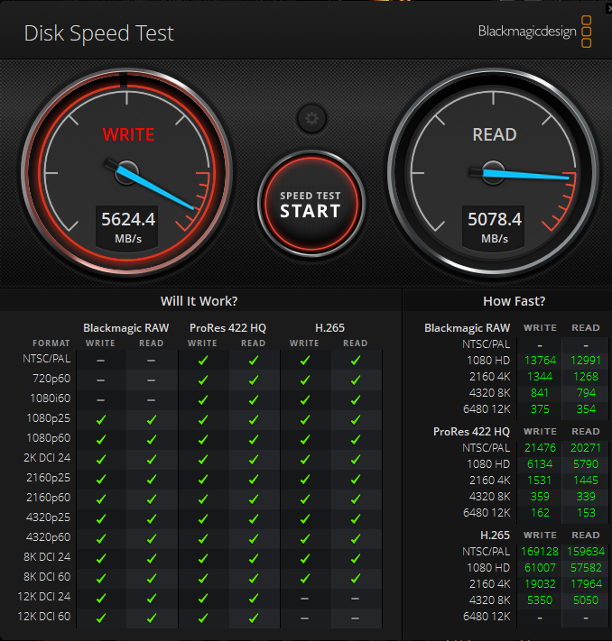Screen dimensions: 612x641
Task: Click ProRes 422 HQ read checkmark for 8K DCI 24
Action: [254, 558]
